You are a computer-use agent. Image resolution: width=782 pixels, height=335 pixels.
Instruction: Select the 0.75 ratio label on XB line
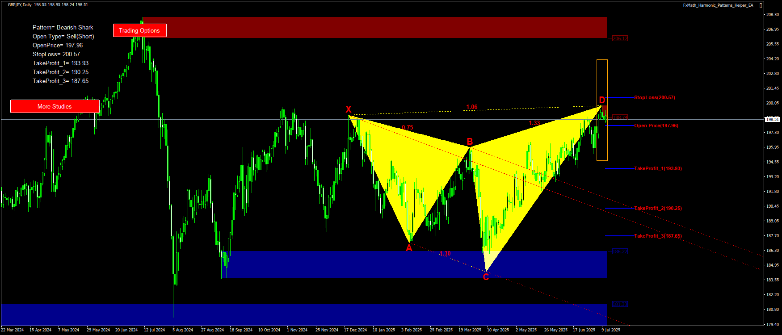click(407, 127)
